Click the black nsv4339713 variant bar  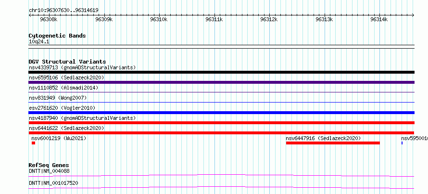(221, 72)
